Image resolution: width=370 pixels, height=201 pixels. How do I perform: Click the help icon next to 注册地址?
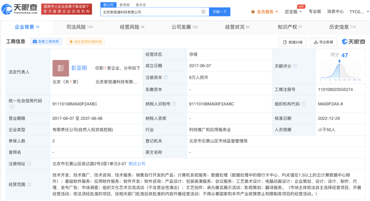(29, 163)
